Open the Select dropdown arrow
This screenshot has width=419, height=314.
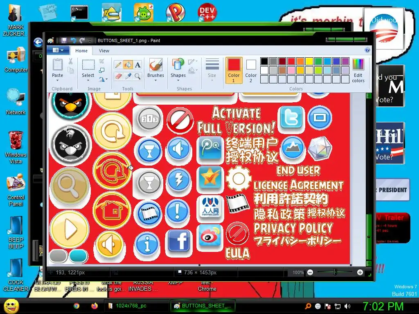point(88,81)
